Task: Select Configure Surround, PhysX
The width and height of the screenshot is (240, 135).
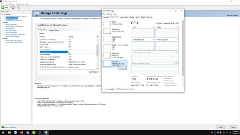Action: tap(14, 20)
